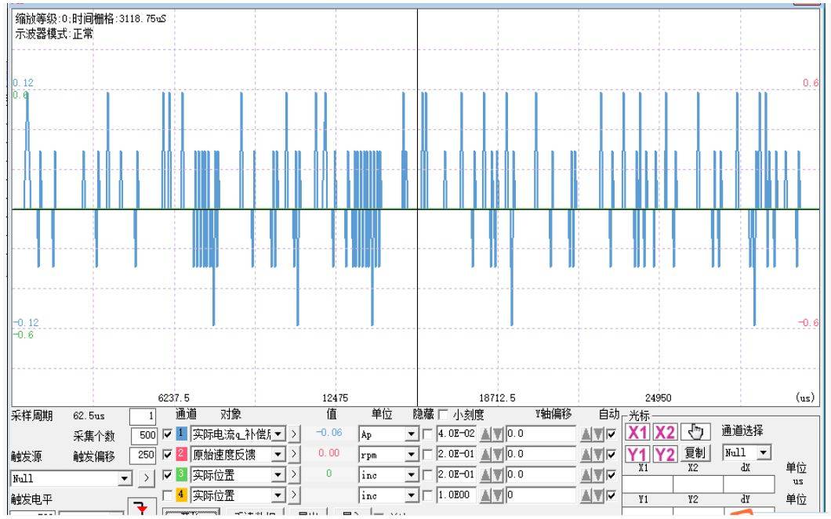Activate the Y1 cursor
The image size is (831, 519).
click(x=639, y=454)
